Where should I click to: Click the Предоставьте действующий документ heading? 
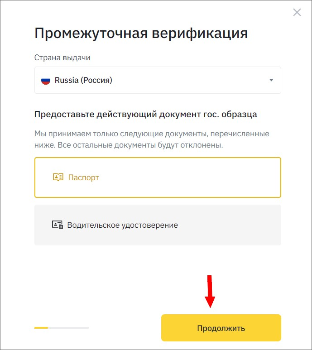145,114
